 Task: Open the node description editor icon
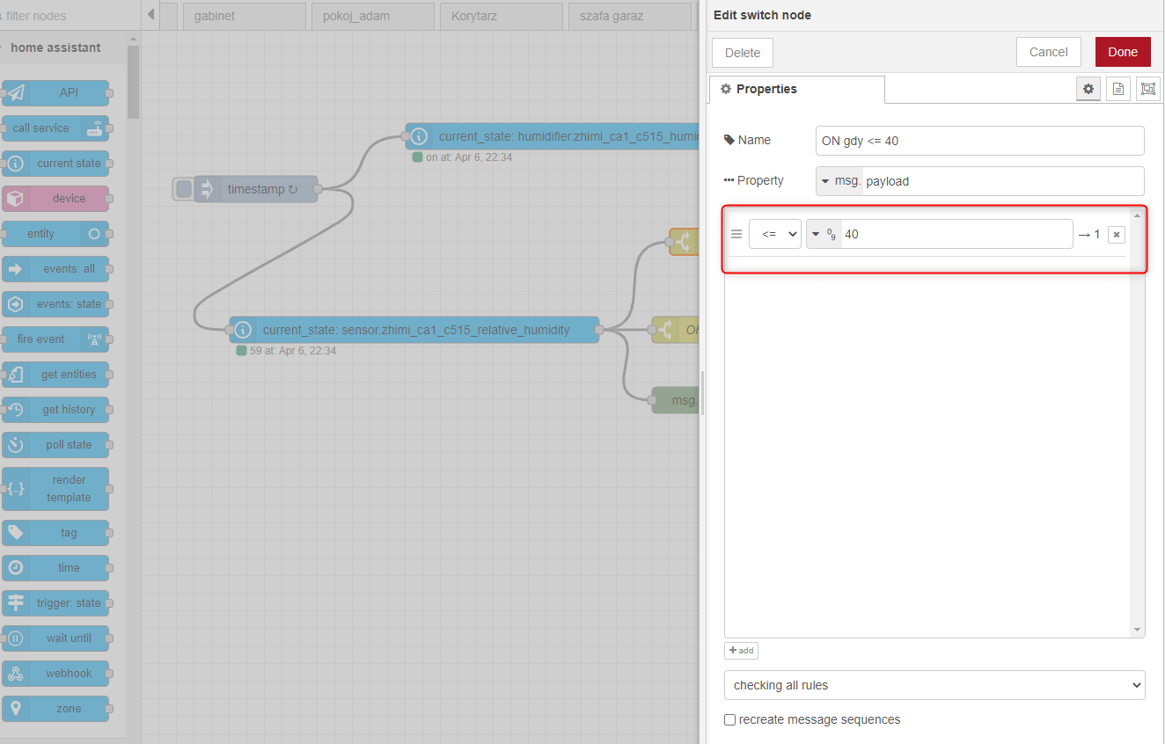(1117, 88)
